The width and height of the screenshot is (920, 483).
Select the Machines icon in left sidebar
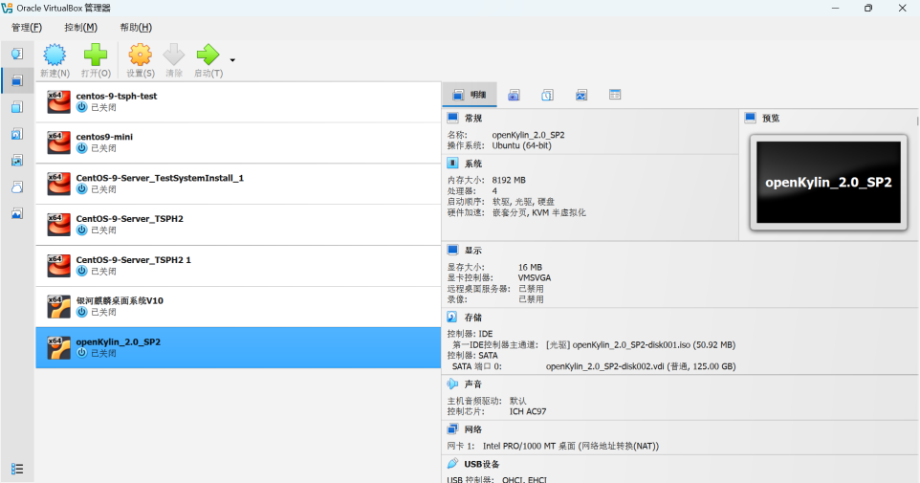pyautogui.click(x=17, y=80)
